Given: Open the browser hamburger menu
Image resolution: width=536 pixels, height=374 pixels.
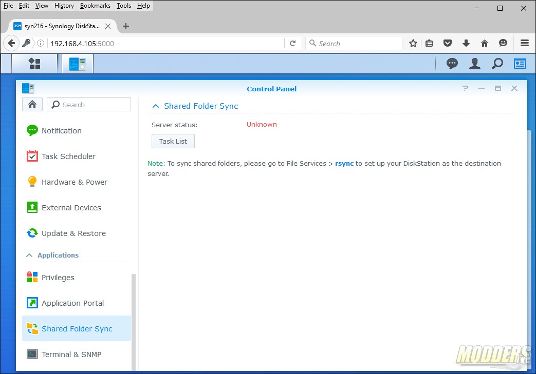Looking at the screenshot, I should pos(525,43).
